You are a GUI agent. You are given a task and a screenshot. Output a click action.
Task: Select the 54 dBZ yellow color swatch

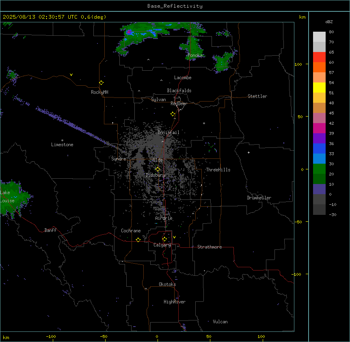(319, 87)
